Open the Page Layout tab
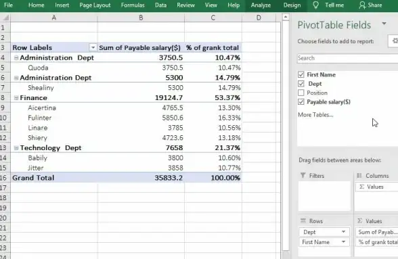The width and height of the screenshot is (398, 259). click(95, 5)
